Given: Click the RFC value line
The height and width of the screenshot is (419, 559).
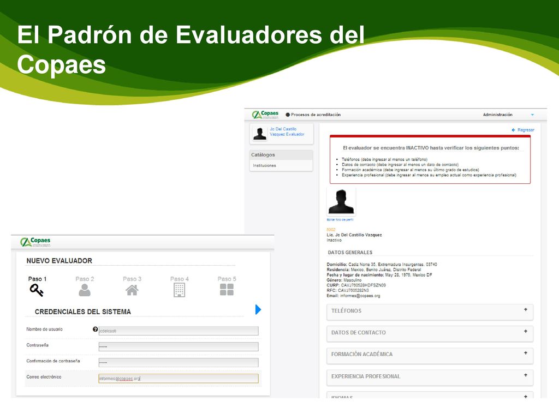Looking at the screenshot, I should (x=348, y=290).
